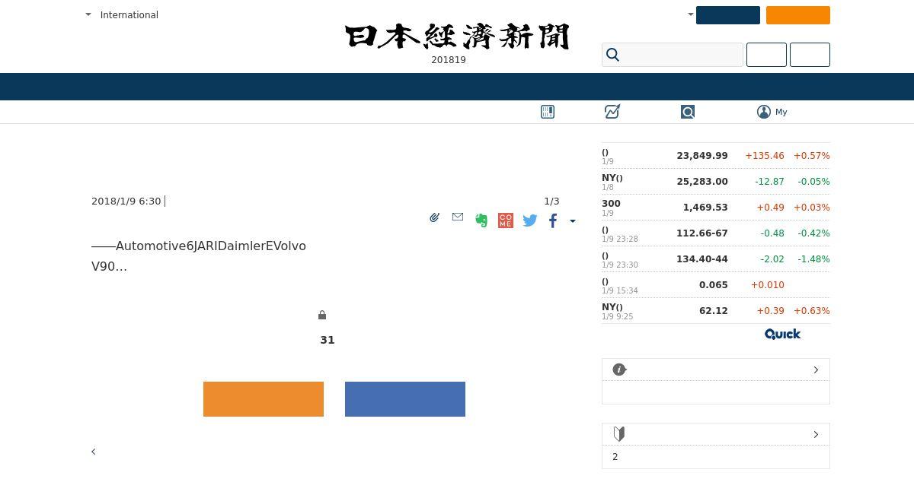Click the second outlined button beside search

point(810,55)
